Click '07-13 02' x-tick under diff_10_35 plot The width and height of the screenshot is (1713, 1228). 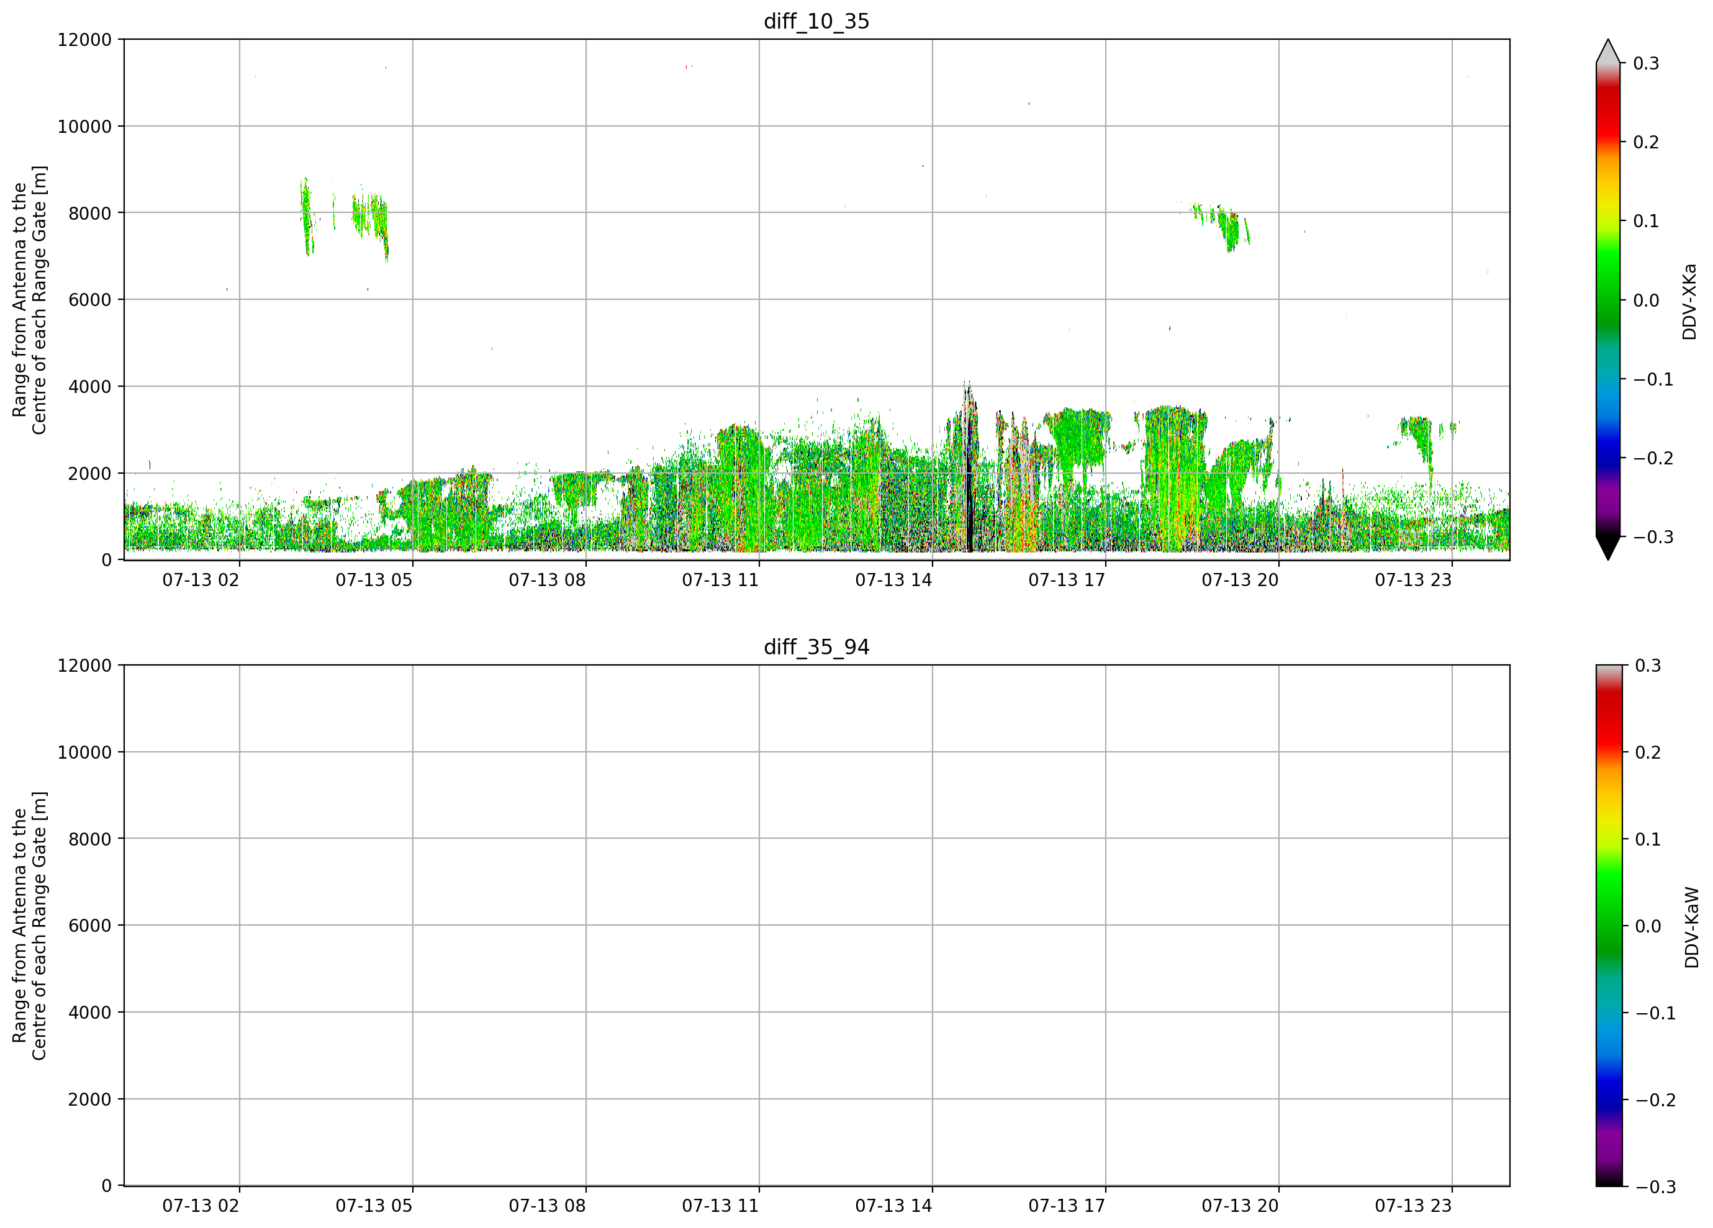point(201,580)
